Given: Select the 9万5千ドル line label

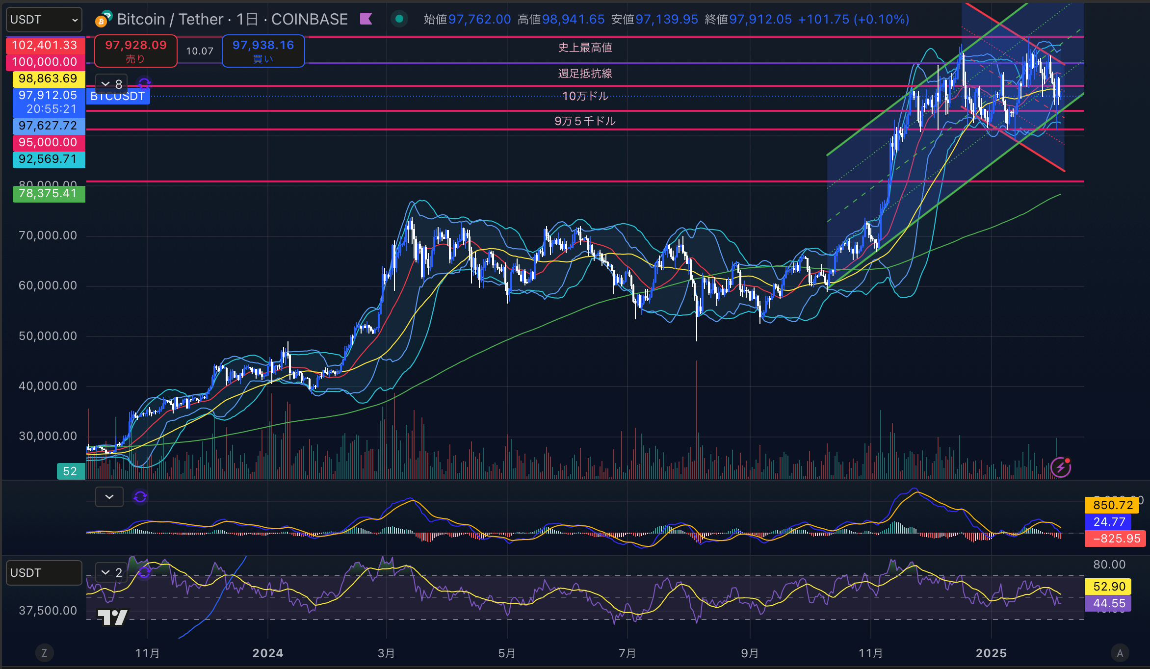Looking at the screenshot, I should click(x=585, y=121).
